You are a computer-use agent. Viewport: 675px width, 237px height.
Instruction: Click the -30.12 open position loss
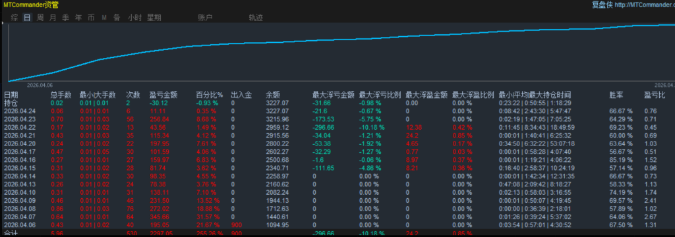point(158,103)
